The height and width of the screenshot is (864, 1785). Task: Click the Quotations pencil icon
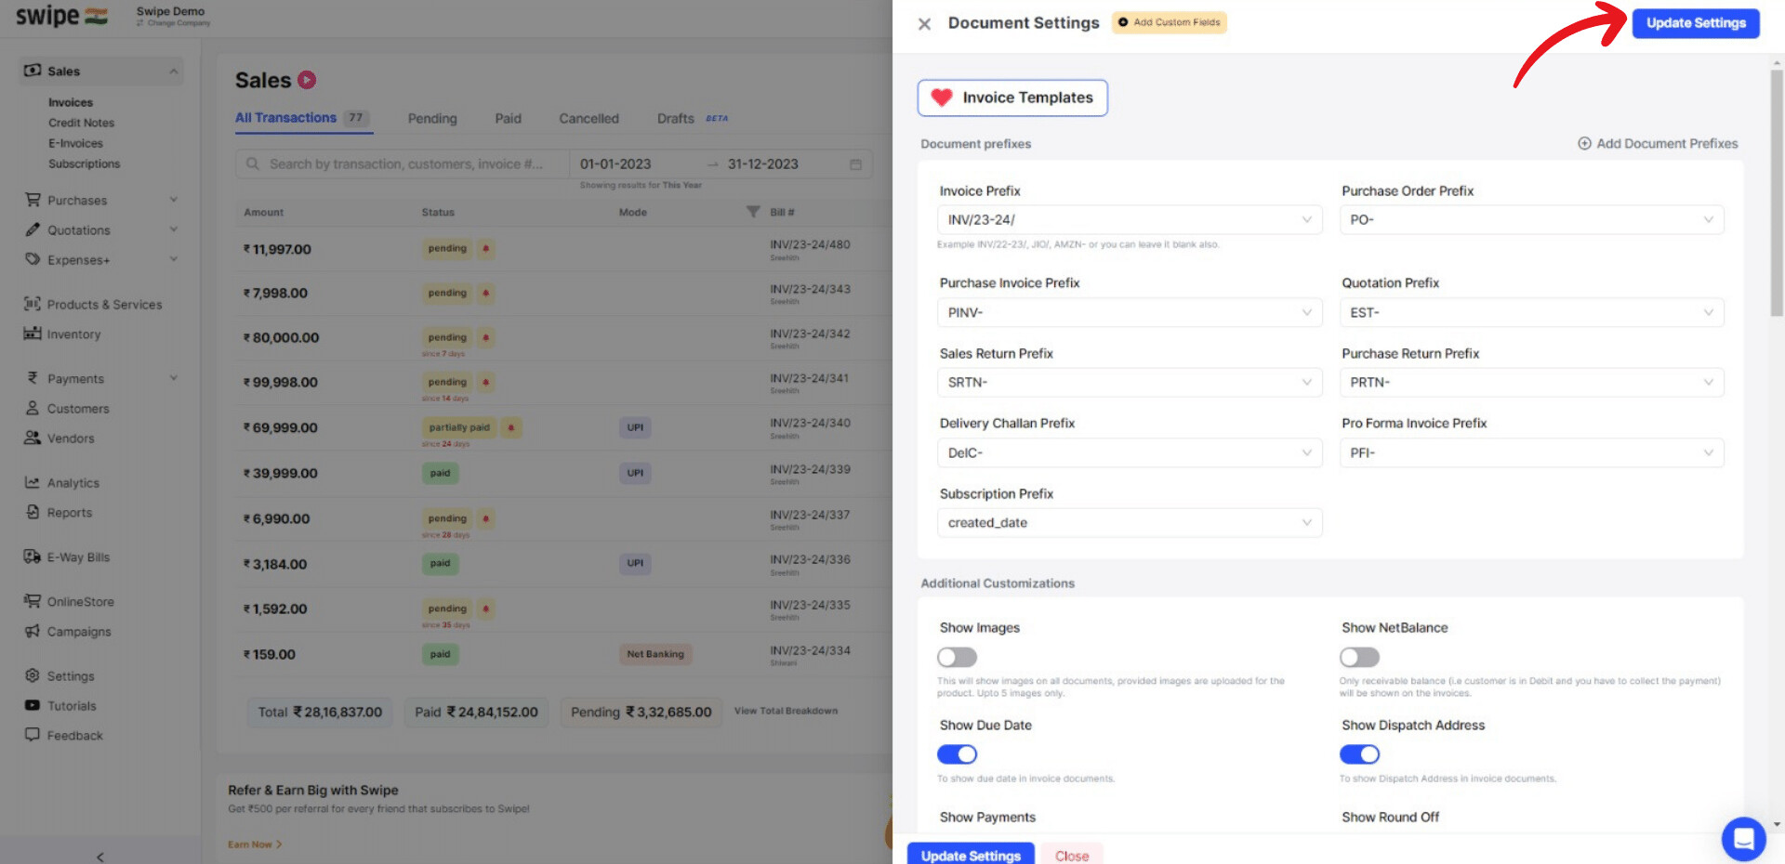(33, 229)
